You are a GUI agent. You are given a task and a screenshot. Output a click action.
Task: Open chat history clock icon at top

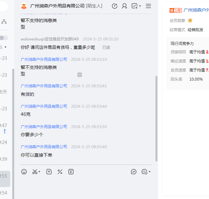(114, 6)
